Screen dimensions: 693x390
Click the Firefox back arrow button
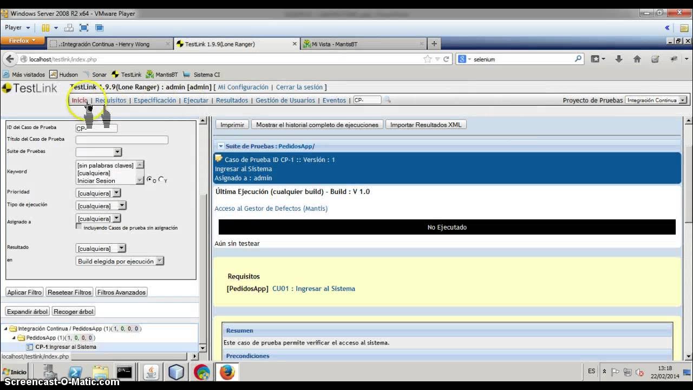(x=10, y=59)
